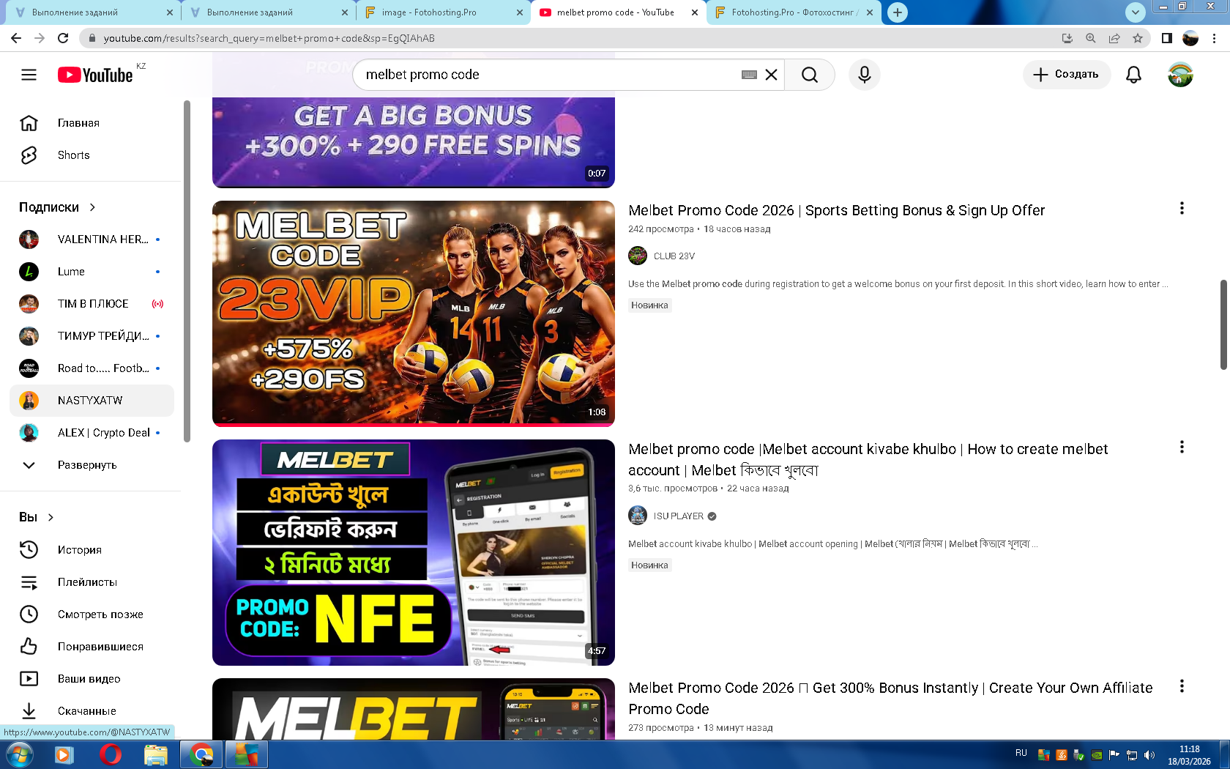
Task: Launch Opera from the taskbar
Action: click(111, 754)
